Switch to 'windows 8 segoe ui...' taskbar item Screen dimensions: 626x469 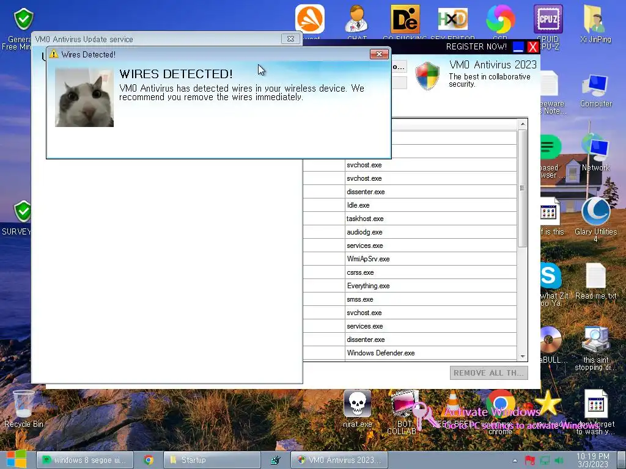[84, 460]
